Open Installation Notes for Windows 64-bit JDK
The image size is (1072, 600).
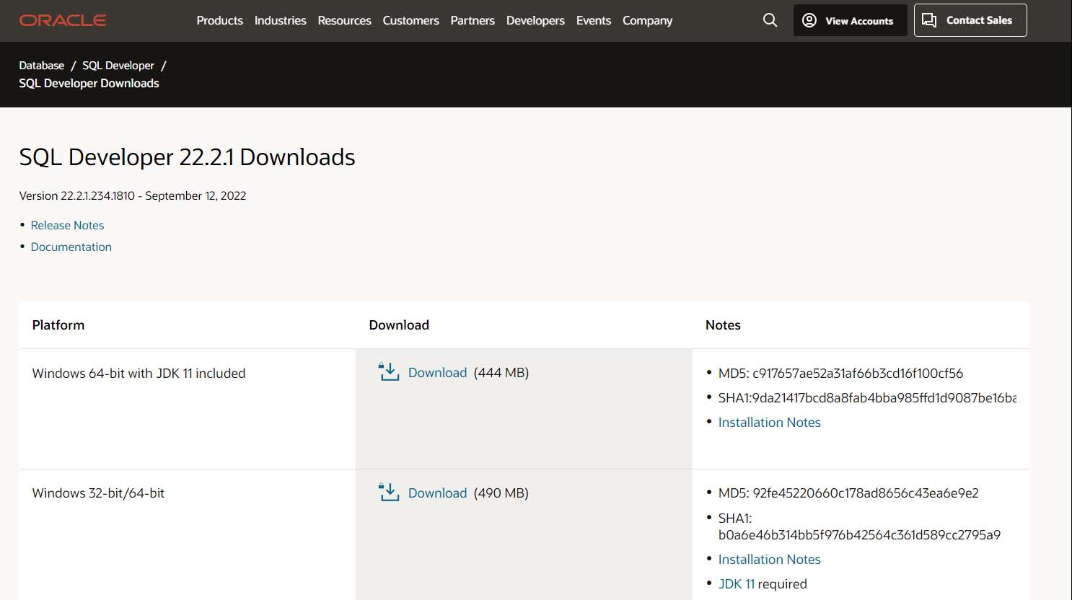(769, 422)
